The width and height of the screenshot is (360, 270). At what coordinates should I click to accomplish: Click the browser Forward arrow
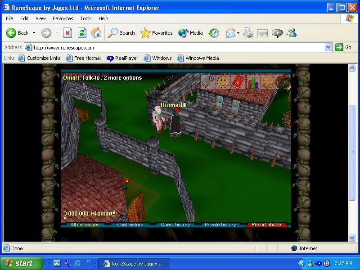[x=46, y=33]
